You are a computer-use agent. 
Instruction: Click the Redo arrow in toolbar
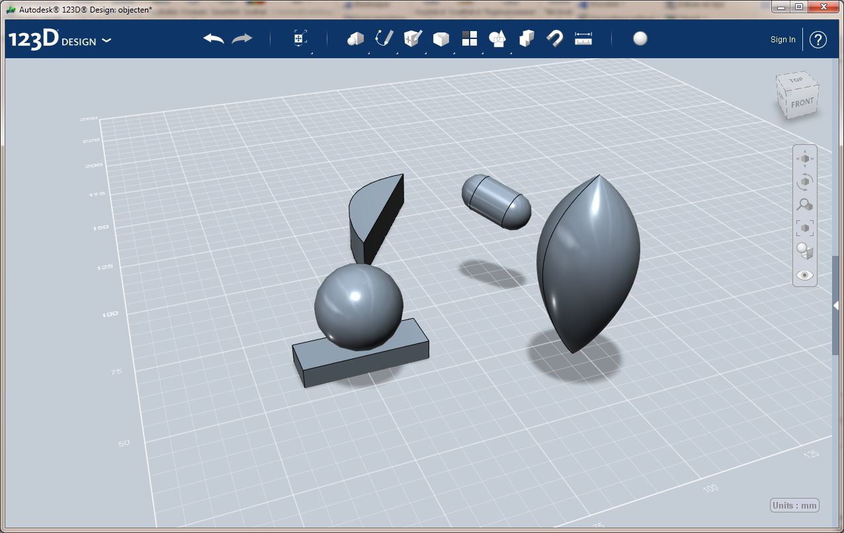[x=242, y=39]
